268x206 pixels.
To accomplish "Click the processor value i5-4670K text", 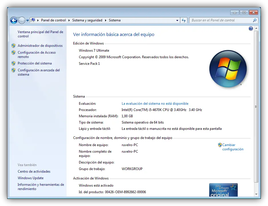I will 162,110.
